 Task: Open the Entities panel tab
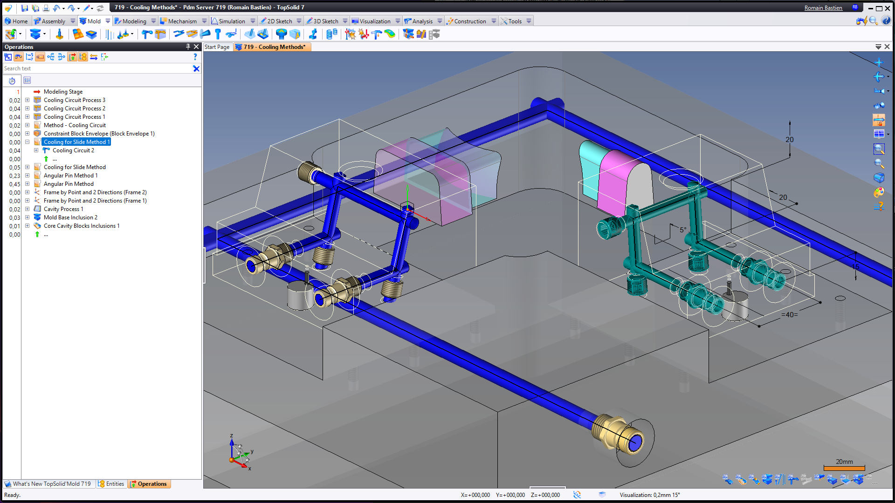112,484
